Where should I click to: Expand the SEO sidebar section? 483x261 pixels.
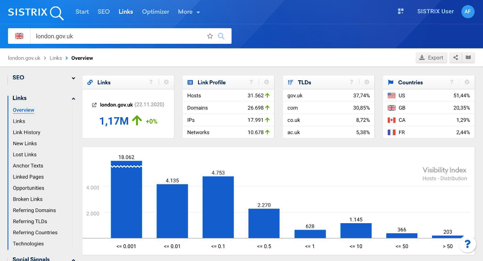73,78
